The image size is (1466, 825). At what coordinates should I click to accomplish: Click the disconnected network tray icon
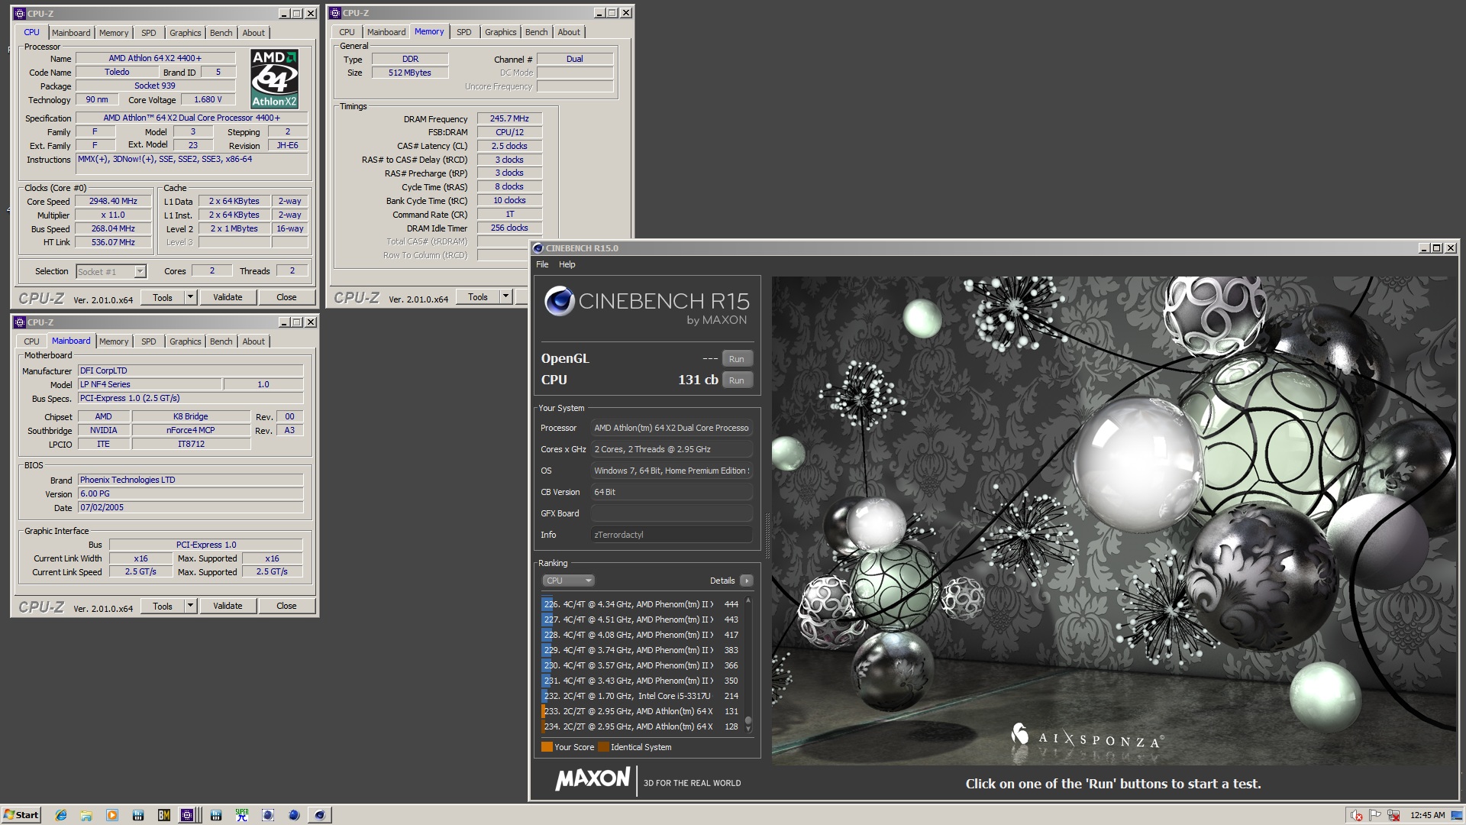pos(1393,815)
